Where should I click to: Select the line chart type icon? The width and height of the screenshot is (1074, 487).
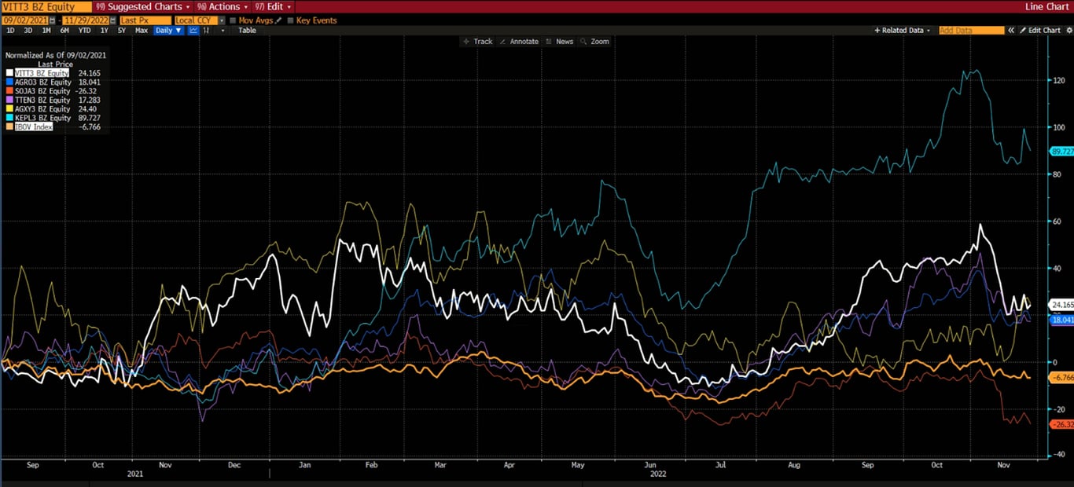coord(193,31)
